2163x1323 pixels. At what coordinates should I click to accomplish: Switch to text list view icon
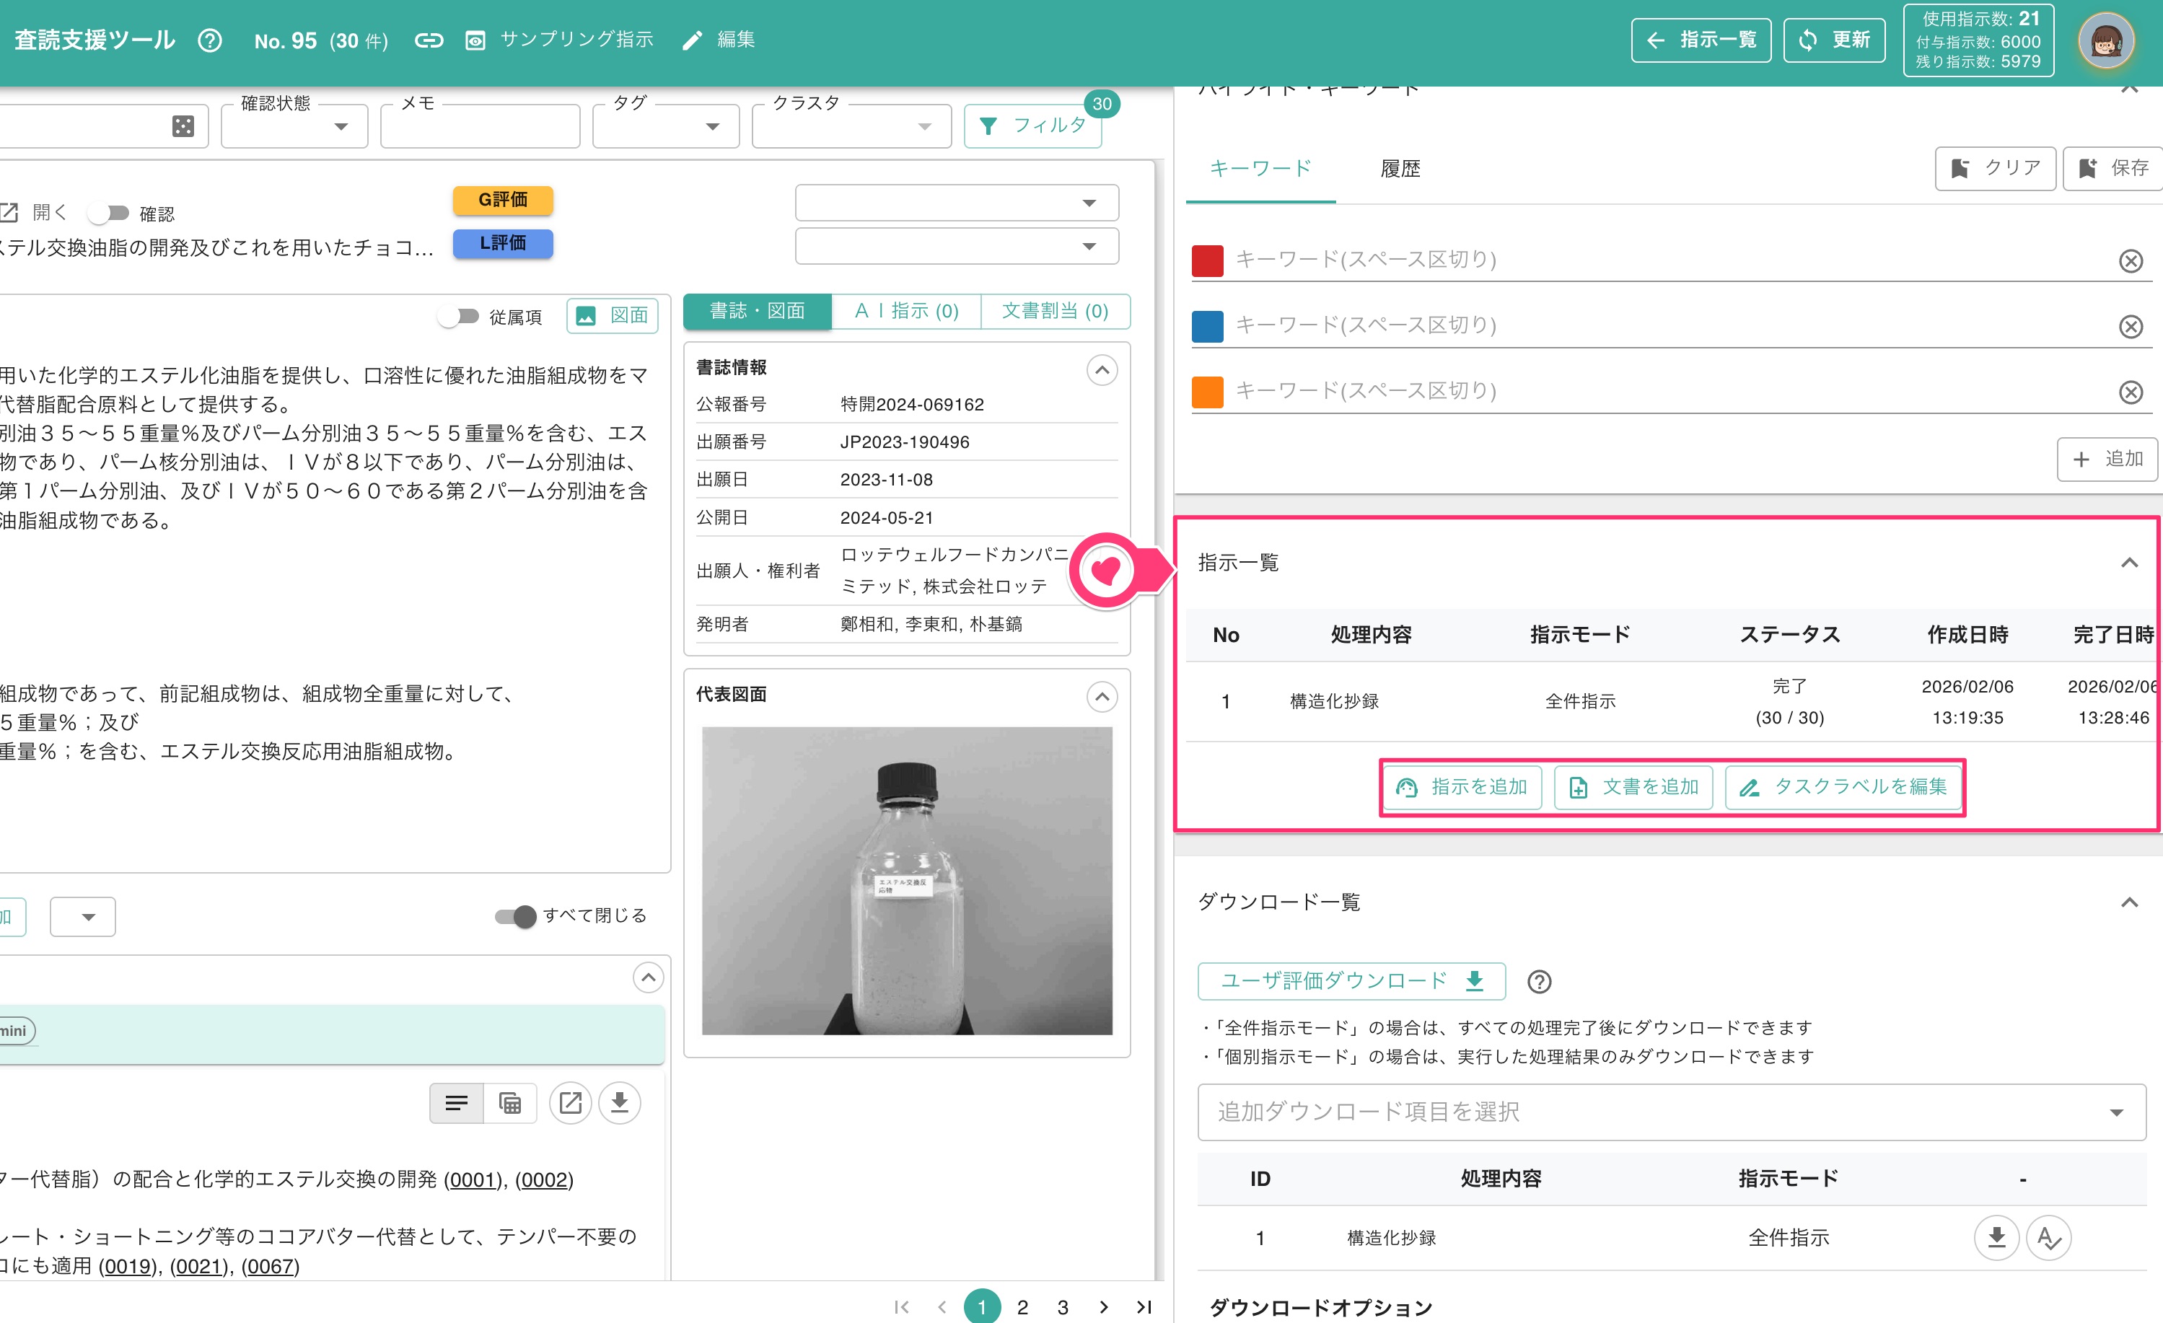tap(457, 1103)
